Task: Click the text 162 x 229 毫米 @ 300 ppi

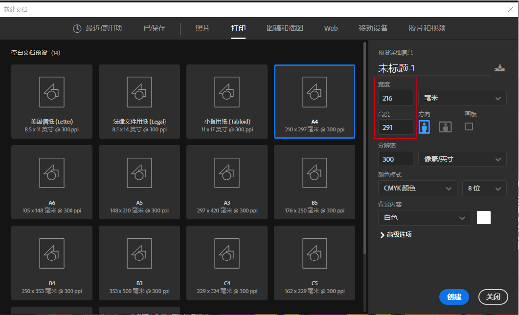Action: point(315,291)
